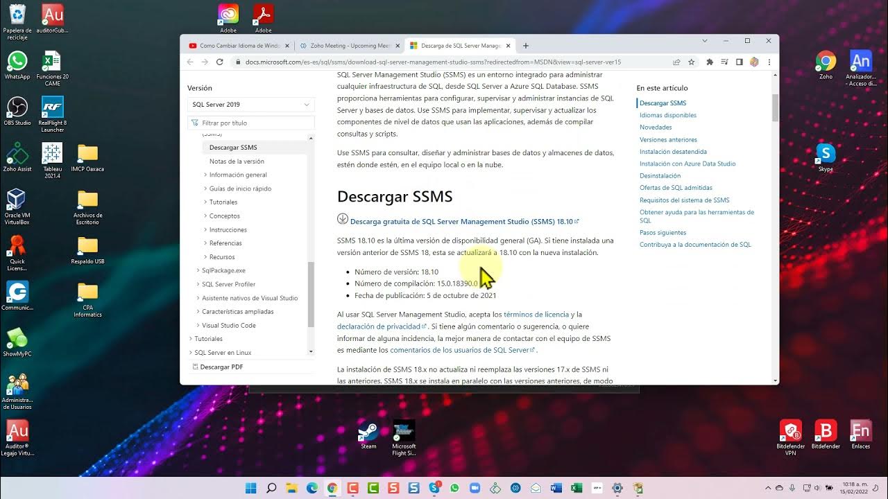Click the sidebar tree scrollbar
Screen dimensions: 888x499
pyautogui.click(x=310, y=295)
